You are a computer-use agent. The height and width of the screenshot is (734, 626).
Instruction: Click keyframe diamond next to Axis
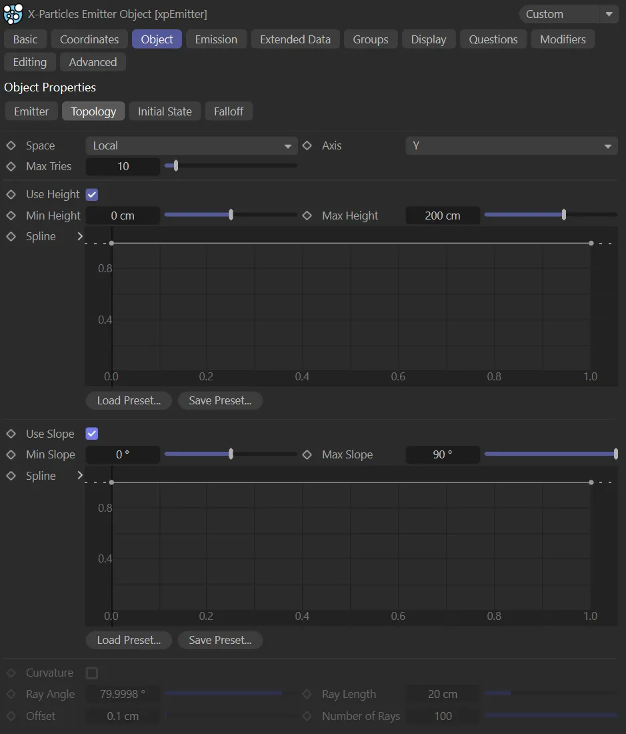click(x=307, y=145)
